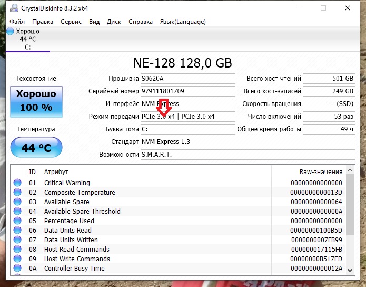Image resolution: width=366 pixels, height=287 pixels.
Task: Open the Диск menu
Action: click(114, 22)
